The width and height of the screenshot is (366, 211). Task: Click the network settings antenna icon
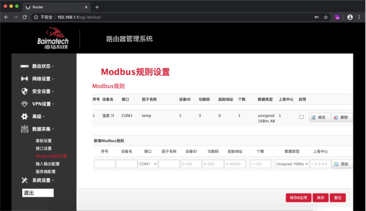click(x=24, y=79)
